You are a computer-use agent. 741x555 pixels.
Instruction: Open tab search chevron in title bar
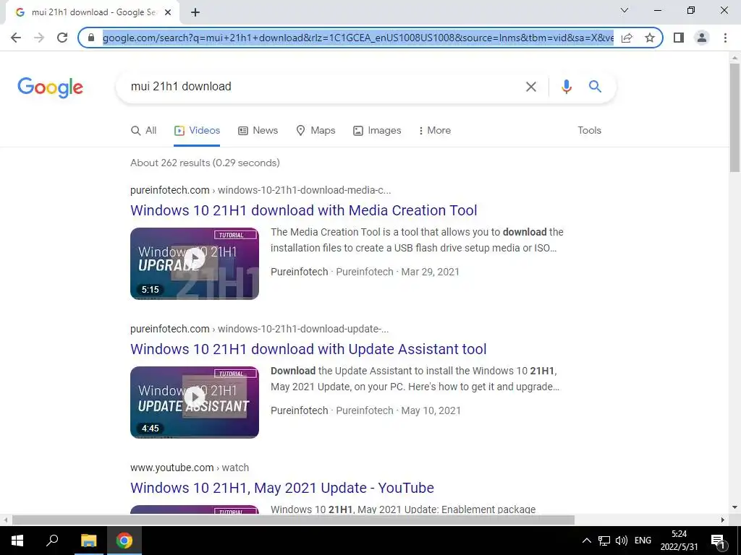click(x=624, y=10)
